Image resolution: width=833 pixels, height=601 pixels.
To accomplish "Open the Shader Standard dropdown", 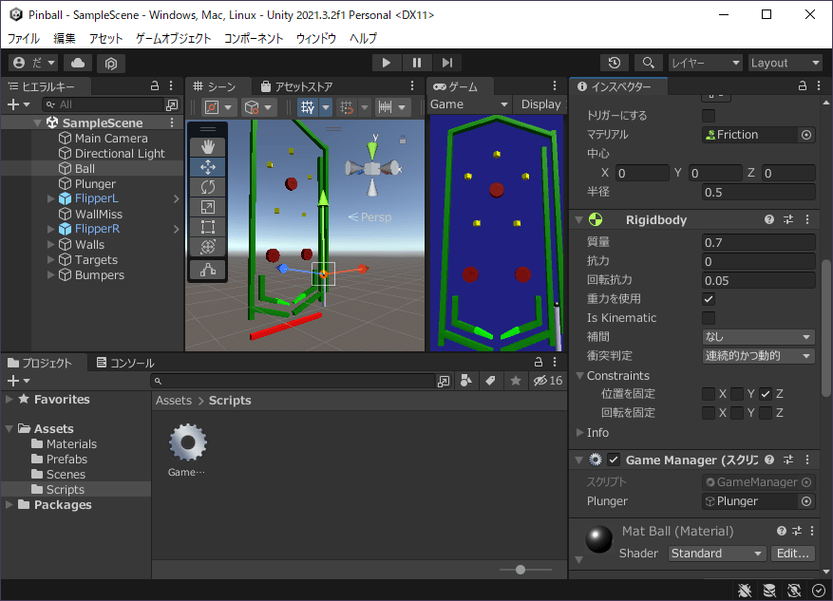I will pos(717,554).
